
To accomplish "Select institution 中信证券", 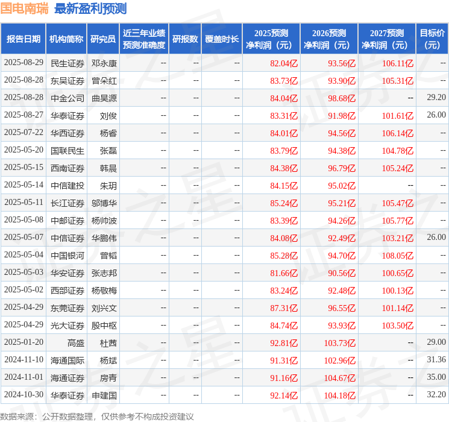I will click(68, 238).
